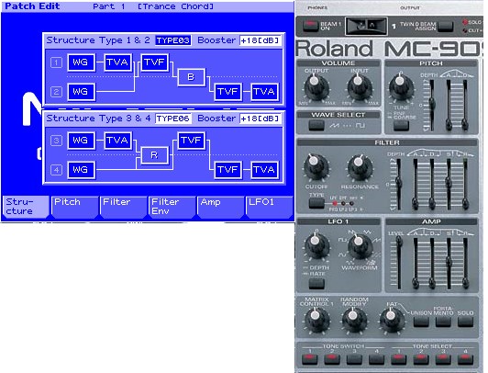Click the TVA block next to tone 3 WG
Screen dimensions: 488x373
(x=117, y=141)
